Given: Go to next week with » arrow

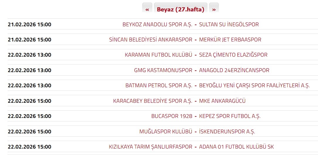Looking at the screenshot, I should tap(214, 9).
